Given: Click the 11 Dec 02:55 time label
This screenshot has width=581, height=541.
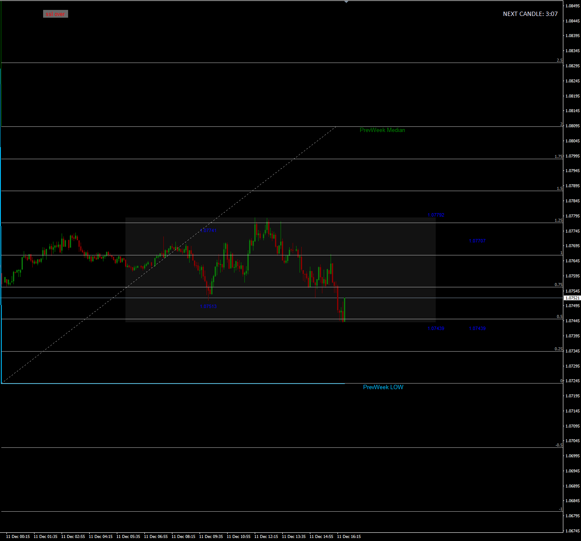Looking at the screenshot, I should (73, 537).
